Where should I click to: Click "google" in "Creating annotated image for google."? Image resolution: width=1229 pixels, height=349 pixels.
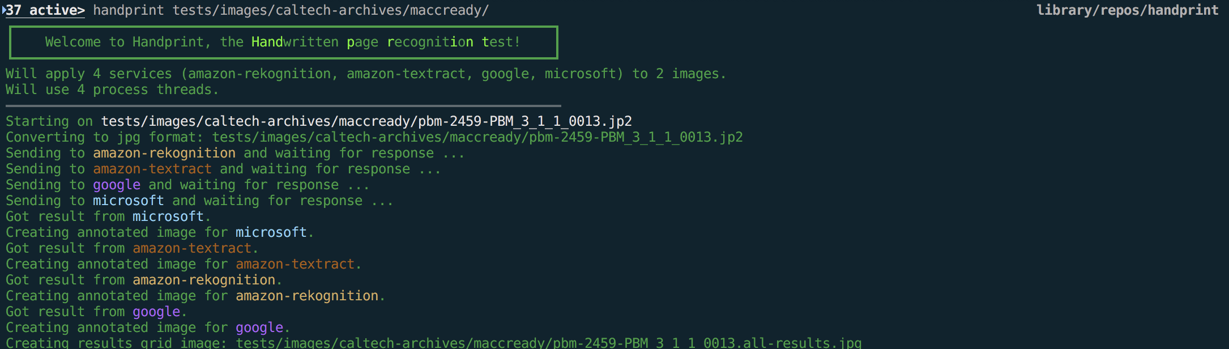[x=259, y=327]
